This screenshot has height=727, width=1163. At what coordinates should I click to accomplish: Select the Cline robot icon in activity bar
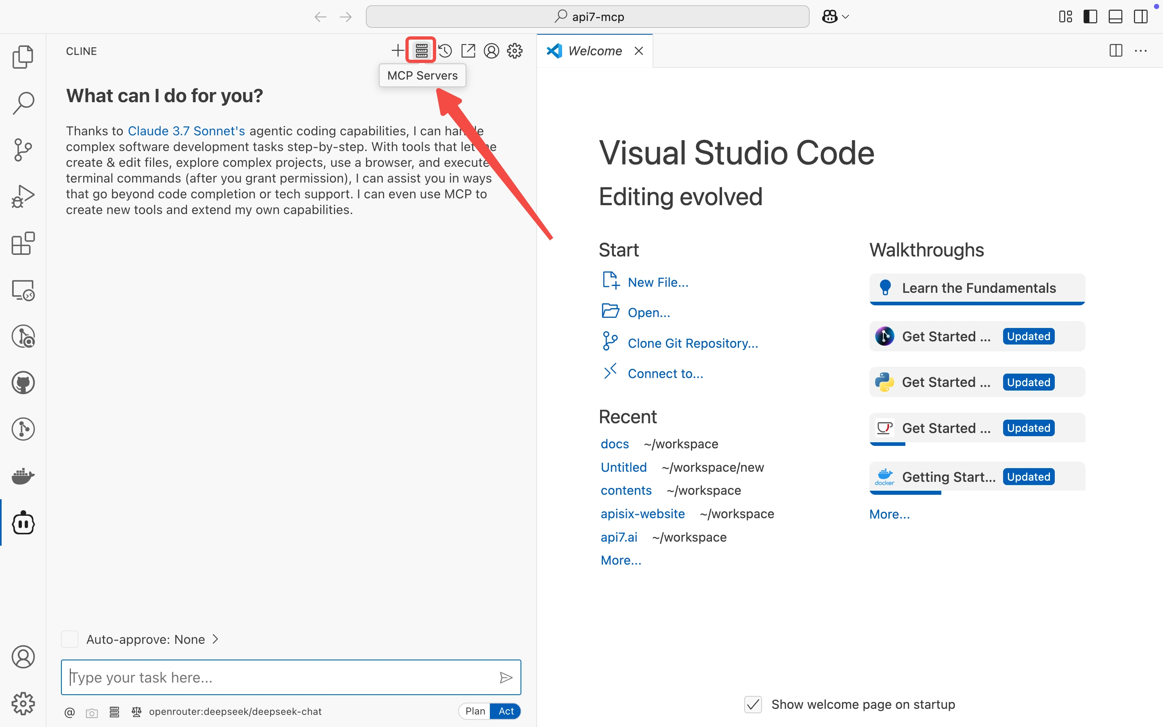click(23, 523)
